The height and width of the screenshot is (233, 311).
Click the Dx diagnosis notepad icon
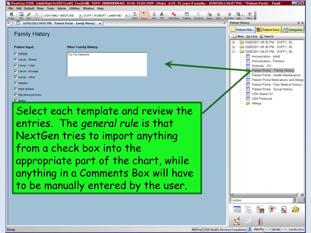point(284,210)
